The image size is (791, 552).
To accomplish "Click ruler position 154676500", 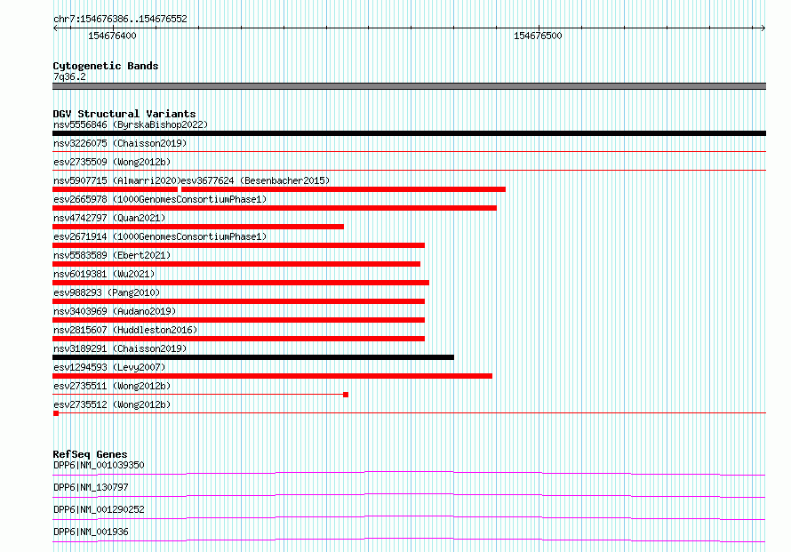I will (538, 36).
